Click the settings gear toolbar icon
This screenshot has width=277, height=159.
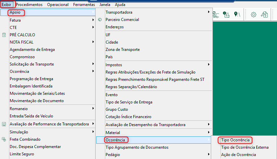tap(254, 15)
